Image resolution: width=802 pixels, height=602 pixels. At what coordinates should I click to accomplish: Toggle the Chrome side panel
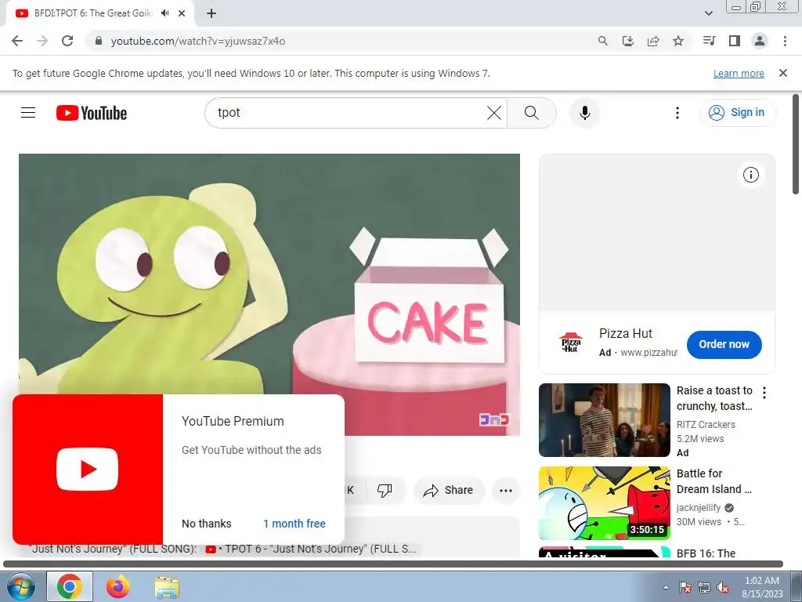tap(735, 41)
